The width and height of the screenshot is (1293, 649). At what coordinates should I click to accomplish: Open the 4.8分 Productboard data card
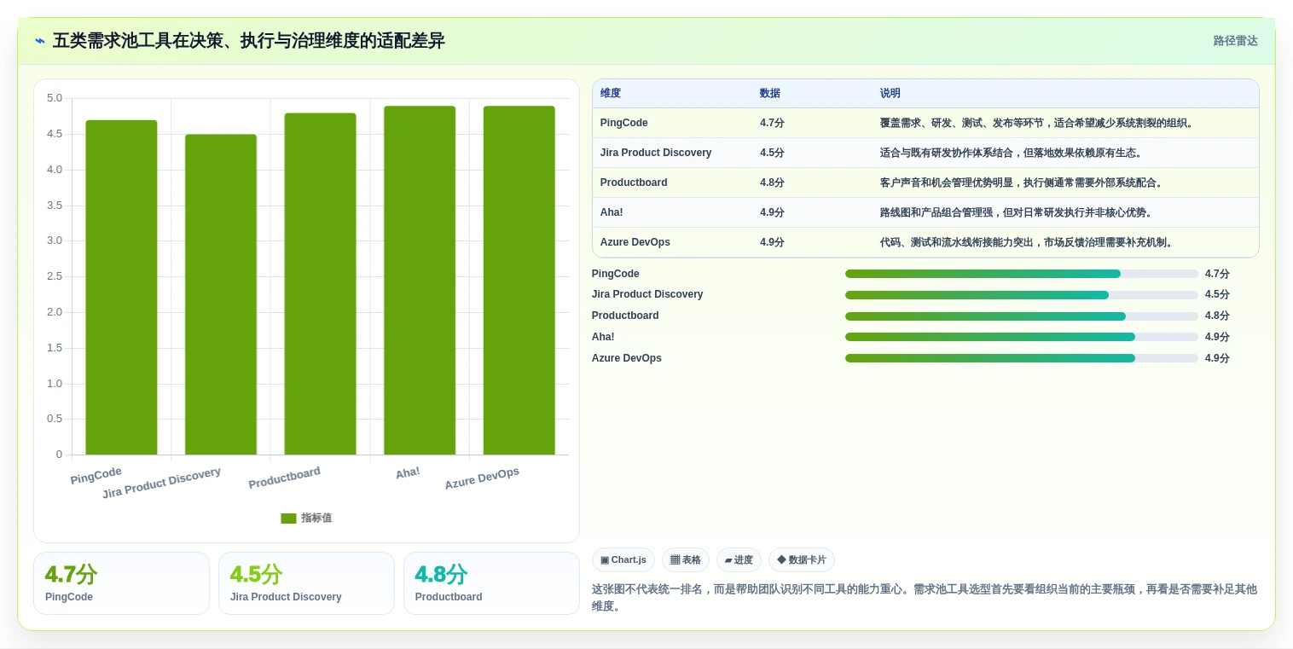491,583
